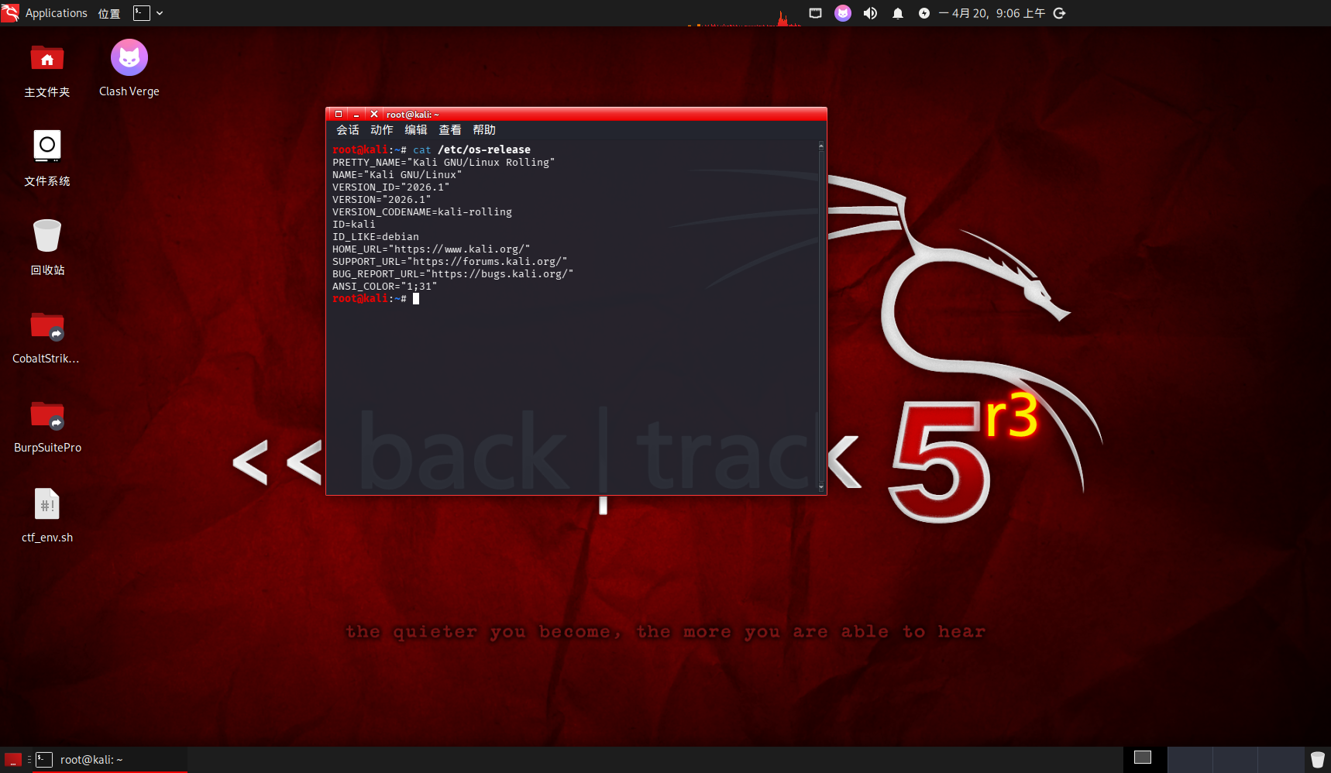Expand the terminal launcher dropdown arrow

(160, 13)
